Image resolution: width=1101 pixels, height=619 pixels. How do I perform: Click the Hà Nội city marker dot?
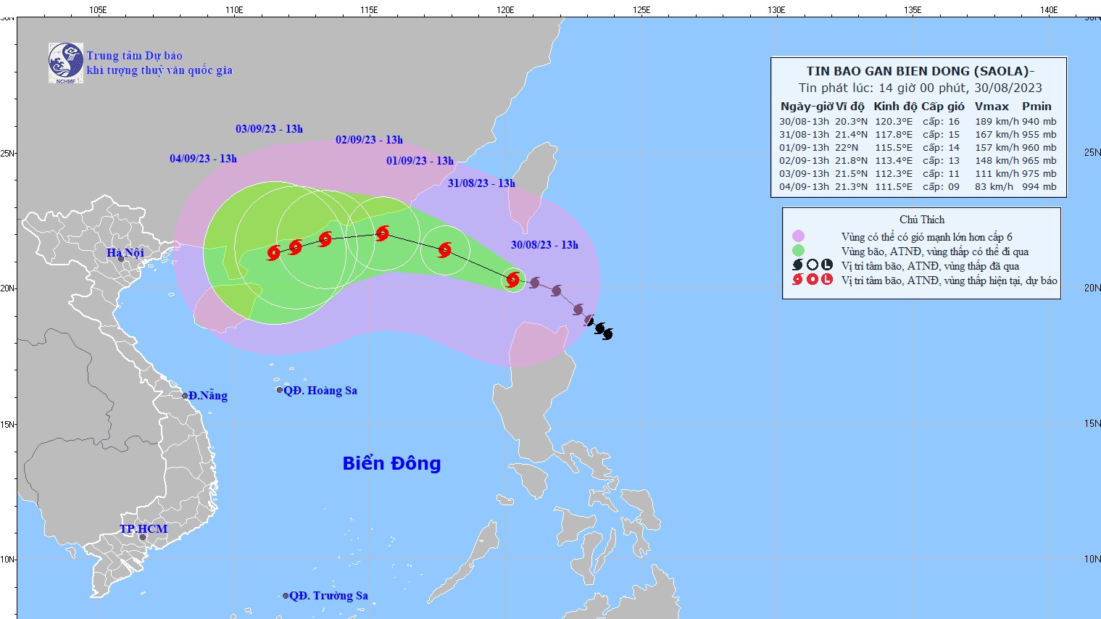click(121, 259)
